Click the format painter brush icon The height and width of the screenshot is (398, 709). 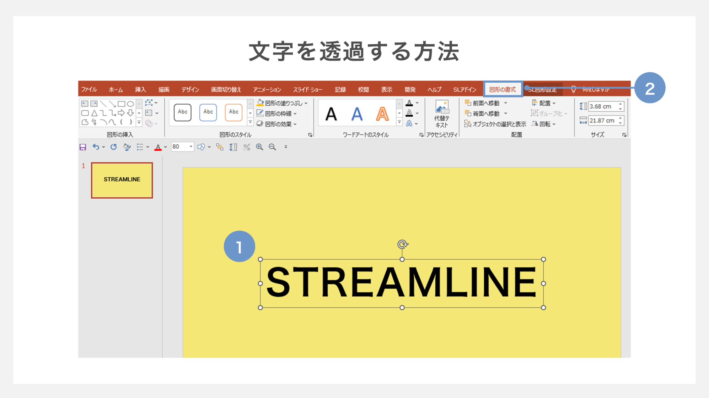[127, 147]
